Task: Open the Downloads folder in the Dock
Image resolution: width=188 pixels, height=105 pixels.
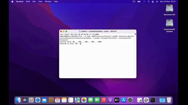Action: click(x=162, y=100)
